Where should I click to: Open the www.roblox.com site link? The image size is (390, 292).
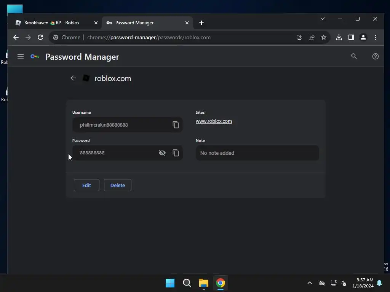(214, 121)
